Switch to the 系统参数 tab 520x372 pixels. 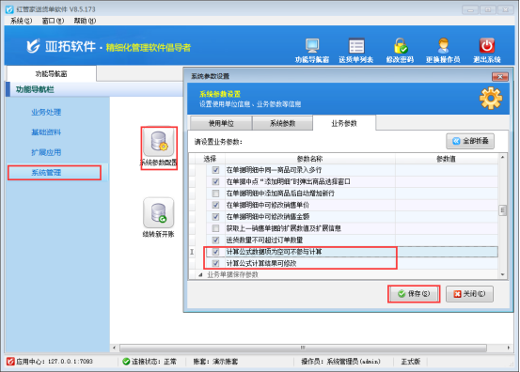[x=282, y=123]
